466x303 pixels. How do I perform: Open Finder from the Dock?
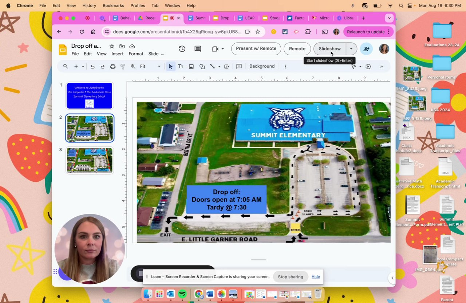(x=148, y=294)
